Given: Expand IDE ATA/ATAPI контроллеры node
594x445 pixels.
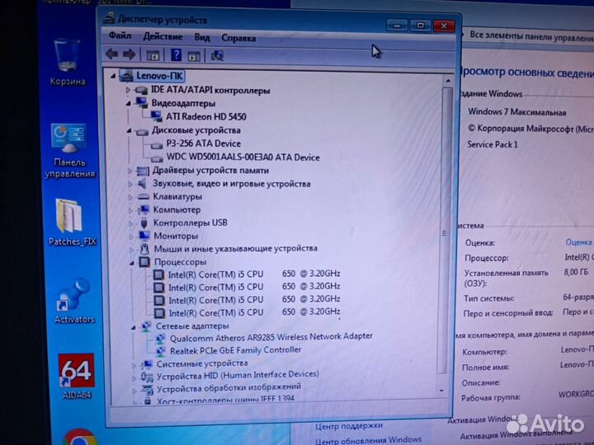Looking at the screenshot, I should 128,90.
